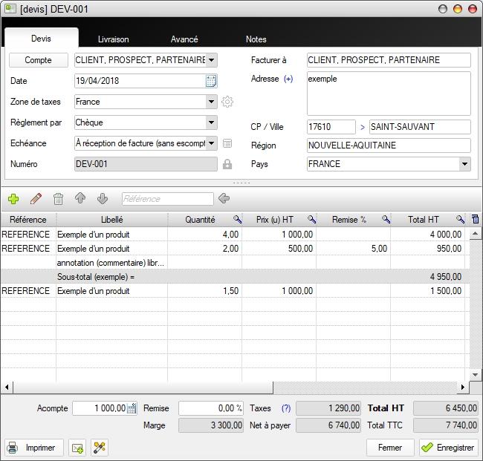Click the tax zone settings gear icon
The width and height of the screenshot is (483, 461).
click(x=227, y=102)
